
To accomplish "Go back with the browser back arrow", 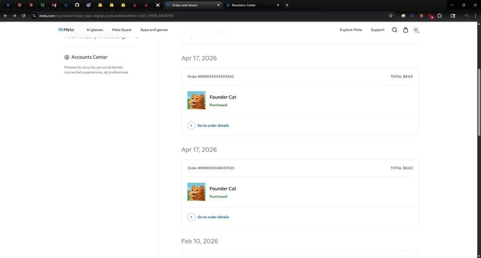I will 5,16.
